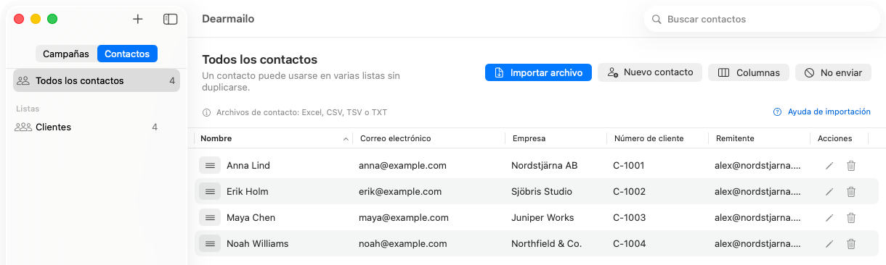Viewport: 886px width, 265px height.
Task: Click email maya@example.com
Action: click(x=404, y=217)
